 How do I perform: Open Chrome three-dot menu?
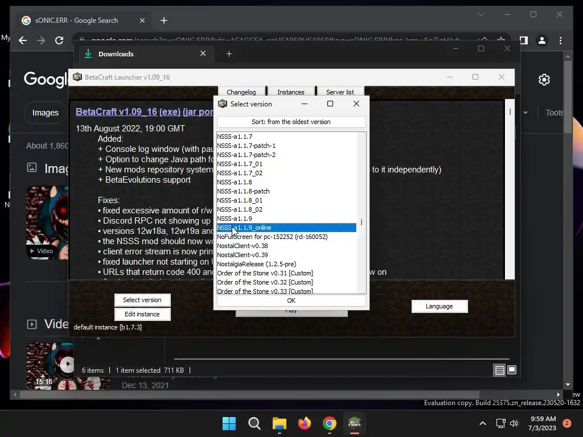coord(560,40)
